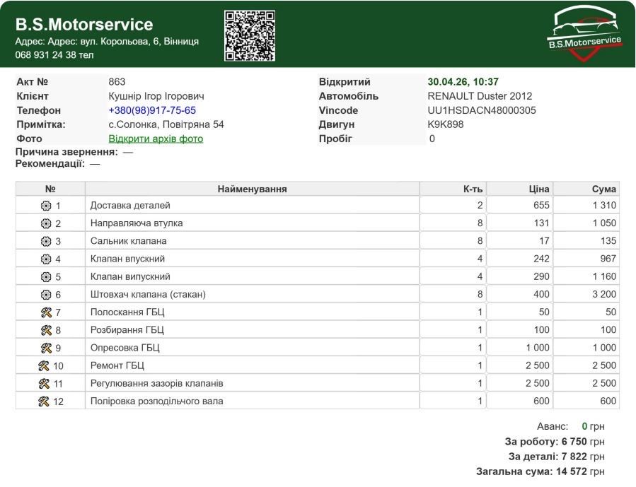Click the tools icon for Розбирання ГБЦ
This screenshot has height=487, width=636.
pyautogui.click(x=46, y=330)
